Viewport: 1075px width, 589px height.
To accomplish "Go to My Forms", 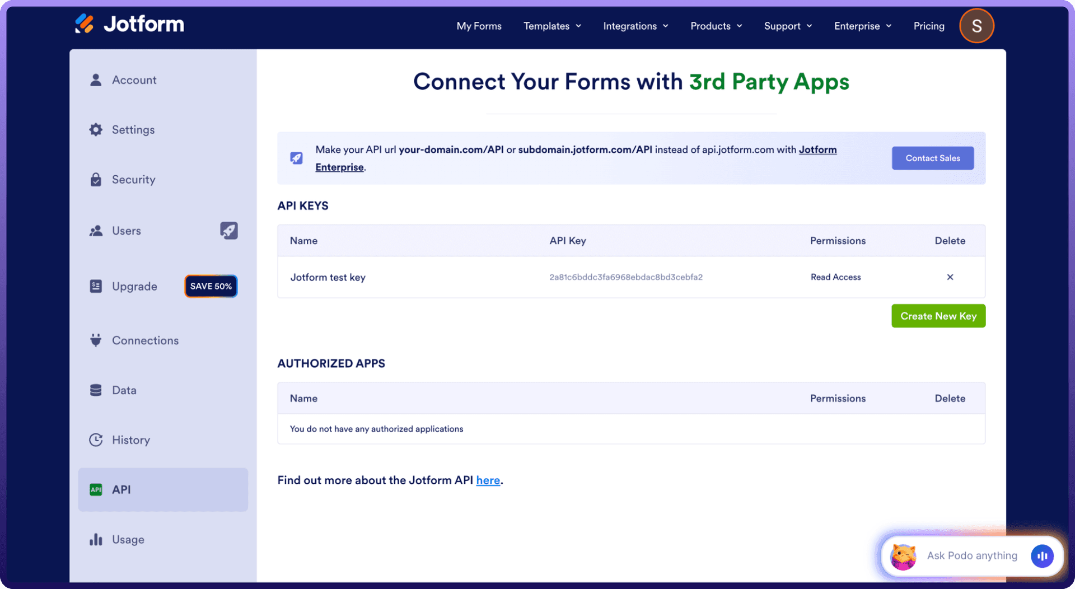I will (479, 26).
